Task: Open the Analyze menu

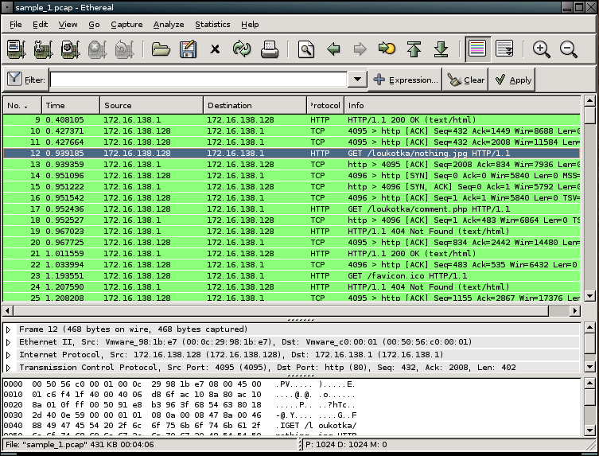Action: tap(169, 25)
